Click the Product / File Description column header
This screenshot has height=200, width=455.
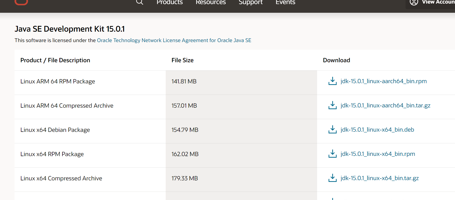tap(55, 60)
